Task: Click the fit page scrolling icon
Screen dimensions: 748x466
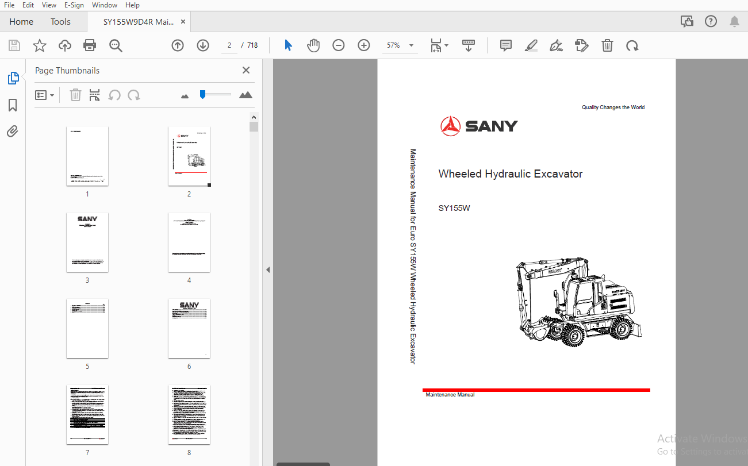Action: tap(436, 45)
